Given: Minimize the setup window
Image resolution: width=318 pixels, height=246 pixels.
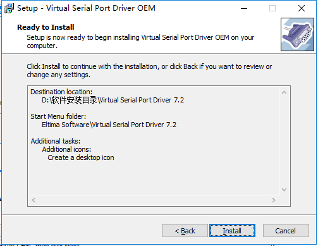Looking at the screenshot, I should point(244,8).
